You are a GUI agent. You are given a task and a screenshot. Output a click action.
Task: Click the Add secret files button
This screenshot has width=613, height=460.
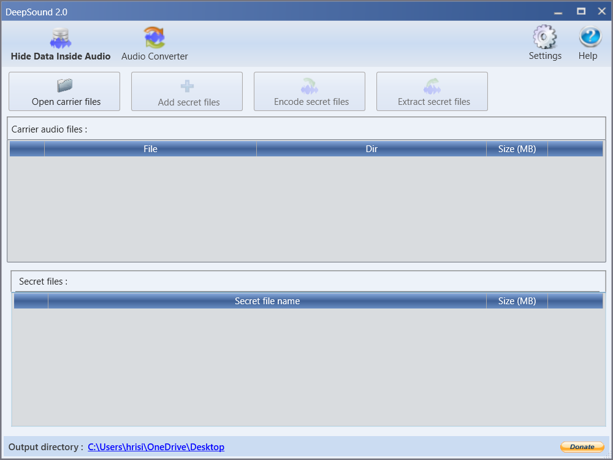187,91
